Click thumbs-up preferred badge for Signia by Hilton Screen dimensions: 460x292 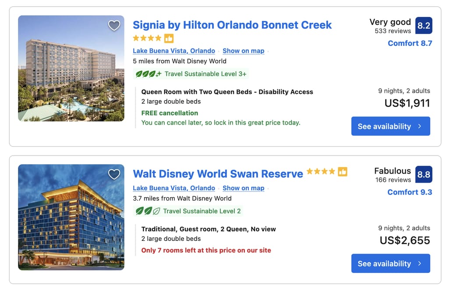click(169, 38)
